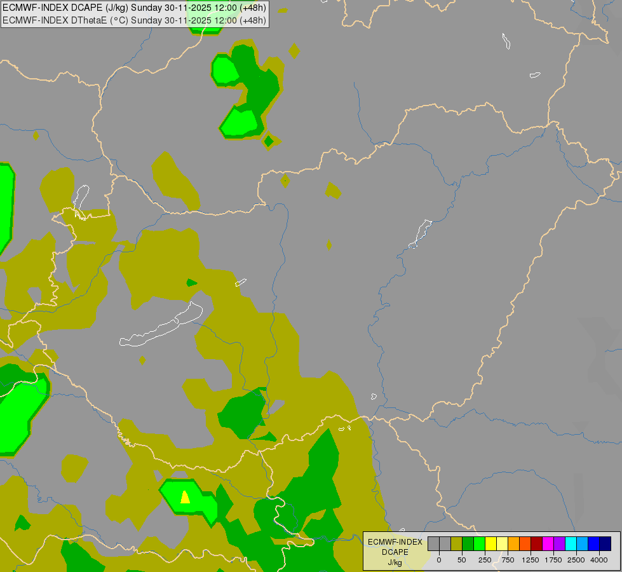Click the dark green legend swatch
Viewport: 622px width, 572px height.
click(x=468, y=543)
